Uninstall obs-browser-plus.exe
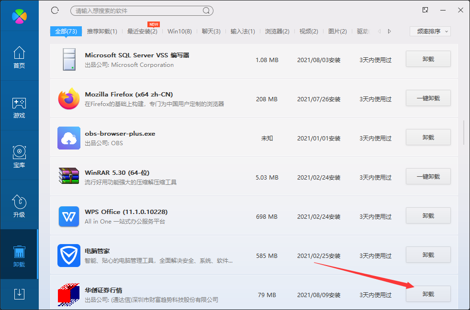The height and width of the screenshot is (310, 470). (x=428, y=138)
